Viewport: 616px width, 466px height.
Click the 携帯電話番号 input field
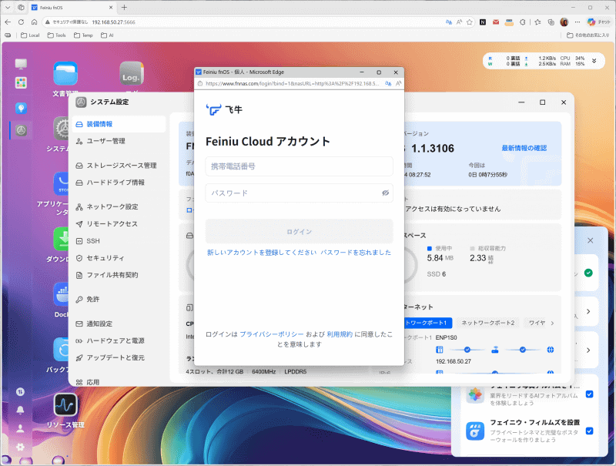(299, 166)
